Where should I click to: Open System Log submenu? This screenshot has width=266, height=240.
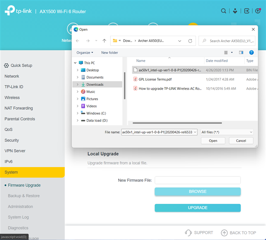[18, 217]
